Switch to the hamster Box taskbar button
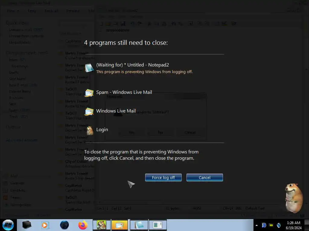 [102, 225]
